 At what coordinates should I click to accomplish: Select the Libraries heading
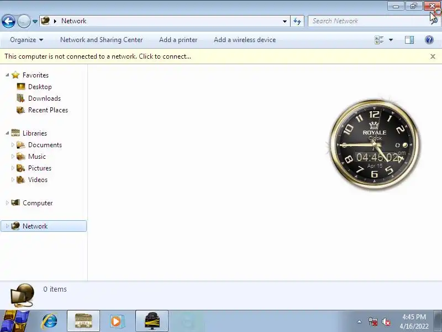click(35, 133)
